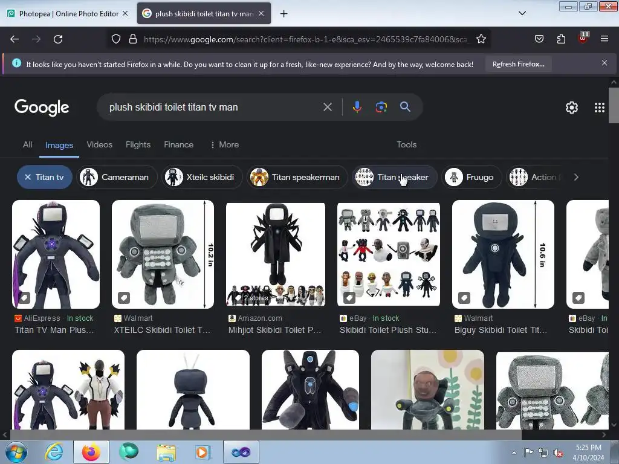Click the muted volume tray icon

pyautogui.click(x=558, y=453)
